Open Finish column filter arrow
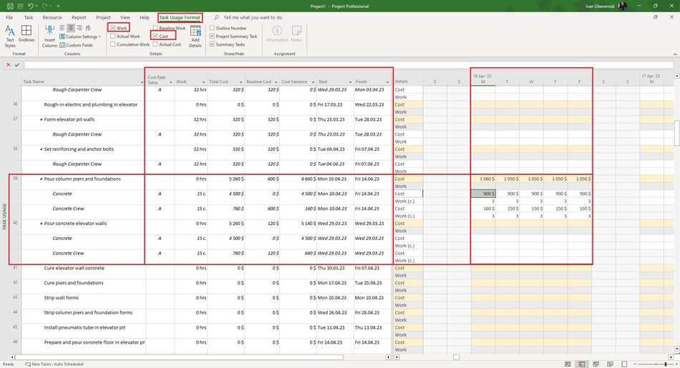Screen dimensions: 680x368 [387, 82]
